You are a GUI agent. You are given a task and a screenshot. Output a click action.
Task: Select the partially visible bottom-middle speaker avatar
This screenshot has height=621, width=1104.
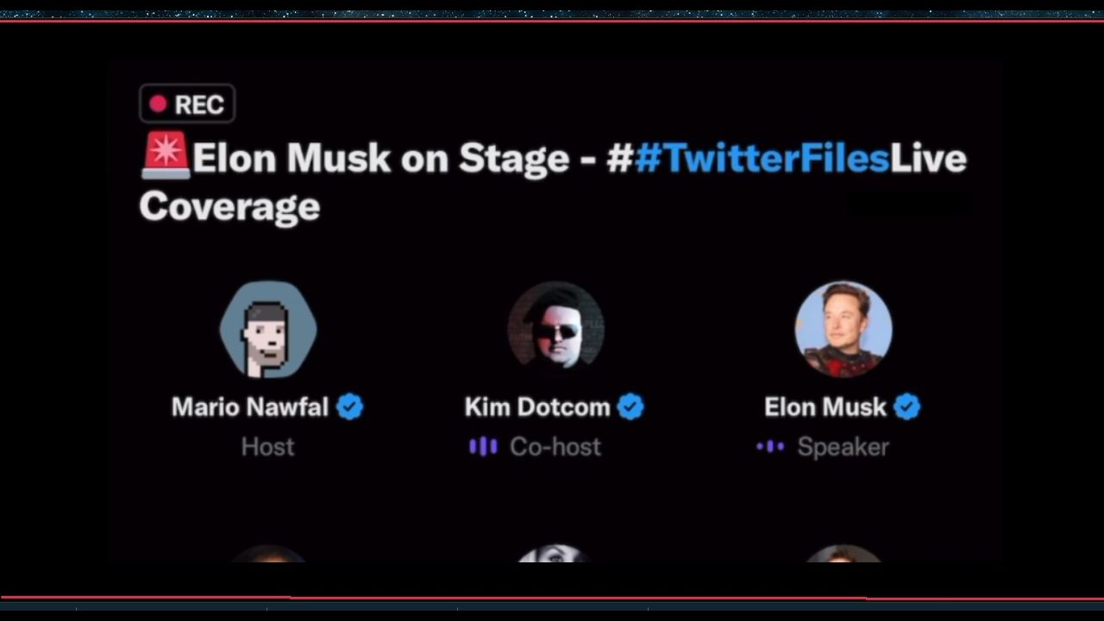555,553
